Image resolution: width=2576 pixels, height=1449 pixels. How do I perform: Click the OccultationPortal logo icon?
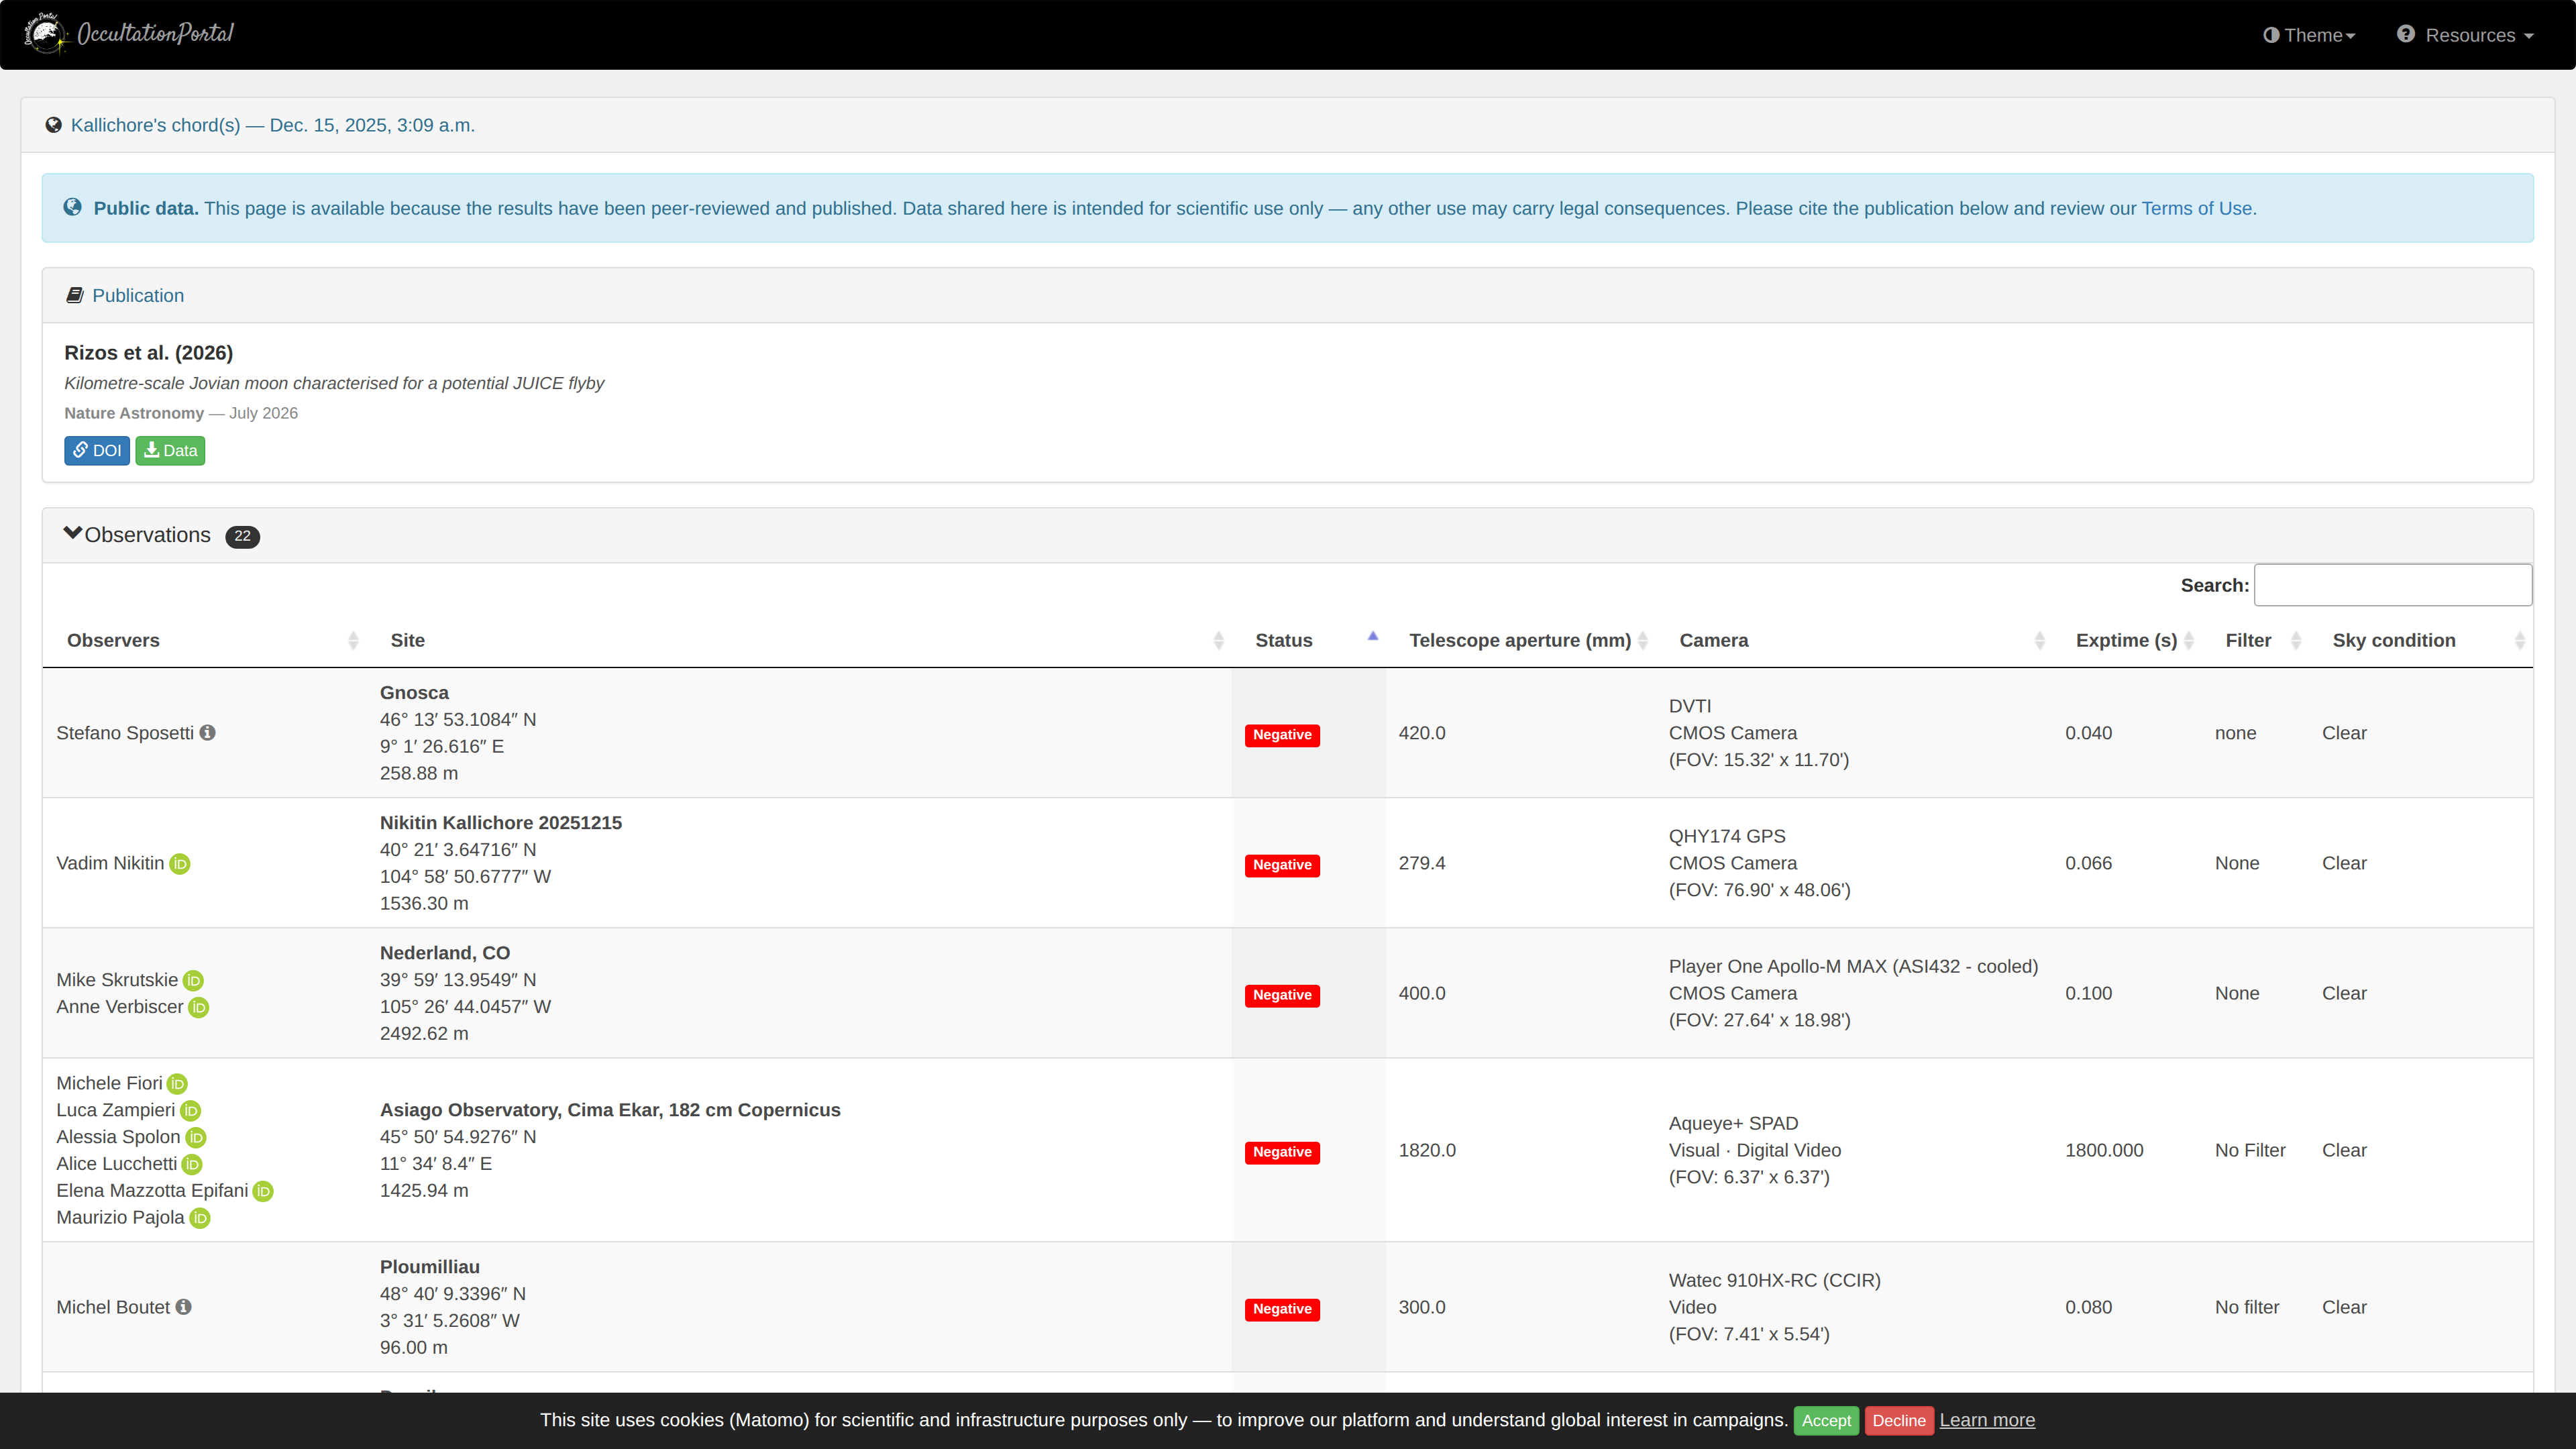coord(46,33)
